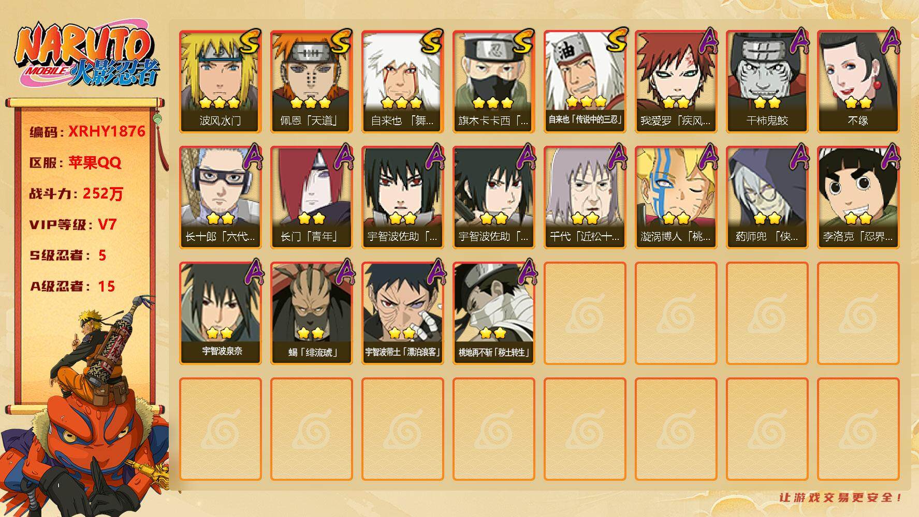This screenshot has width=919, height=517.
Task: Select the first empty slot in third row
Action: pyautogui.click(x=585, y=313)
